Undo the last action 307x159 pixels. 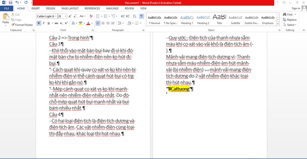17,2
